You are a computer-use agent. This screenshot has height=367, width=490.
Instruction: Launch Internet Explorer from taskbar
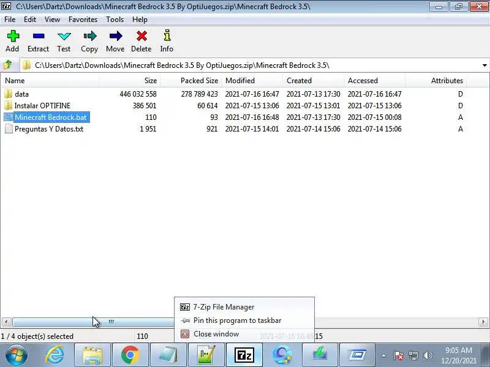pyautogui.click(x=55, y=355)
